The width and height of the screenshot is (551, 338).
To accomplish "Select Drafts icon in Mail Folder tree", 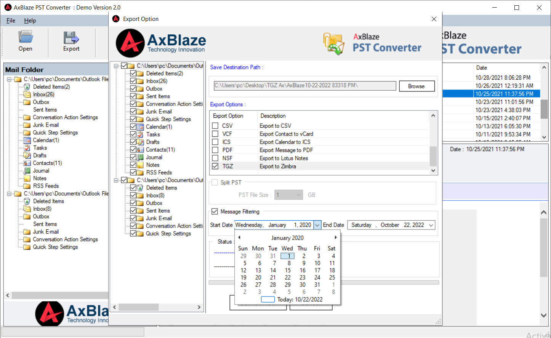I will (27, 155).
